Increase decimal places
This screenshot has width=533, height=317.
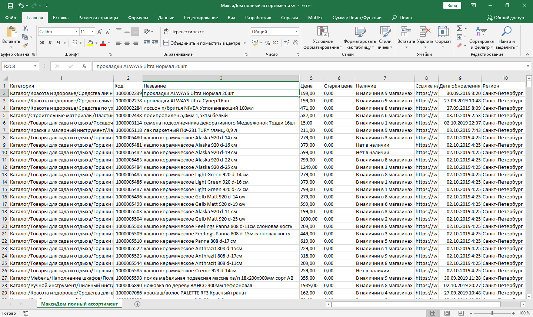click(287, 43)
